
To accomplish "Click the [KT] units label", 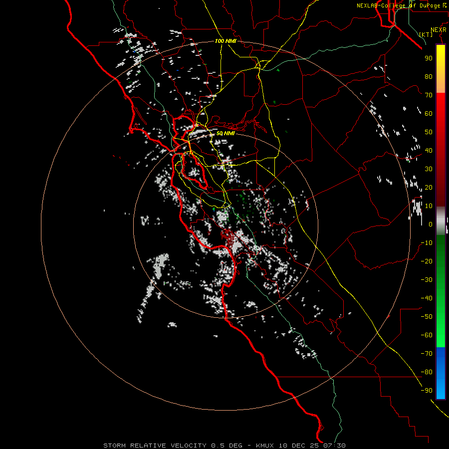I will 426,34.
